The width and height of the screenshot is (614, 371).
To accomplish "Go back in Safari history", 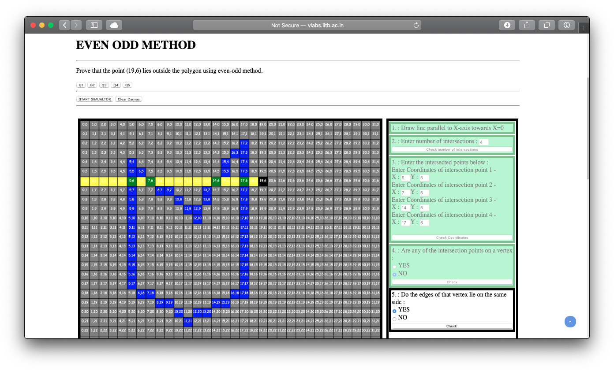I will point(65,25).
